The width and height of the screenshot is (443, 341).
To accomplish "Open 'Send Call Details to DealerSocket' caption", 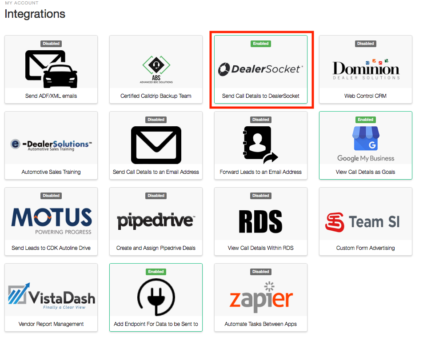I will tap(260, 96).
